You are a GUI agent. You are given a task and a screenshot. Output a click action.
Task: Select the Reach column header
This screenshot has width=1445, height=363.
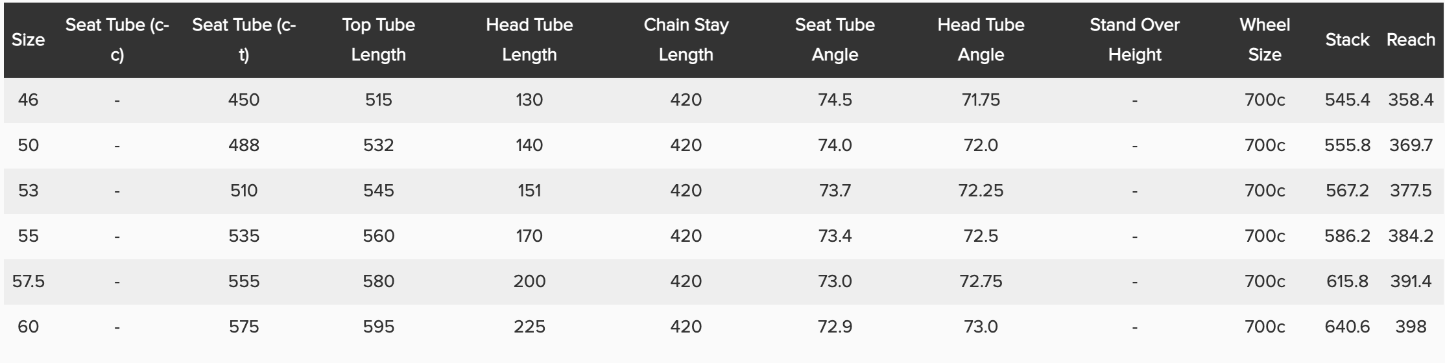[x=1411, y=40]
